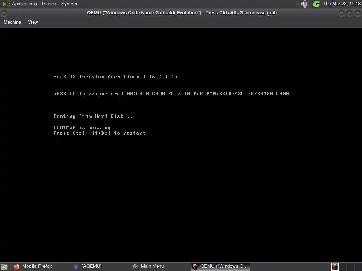Open the Places menu
Image resolution: width=362 pixels, height=271 pixels.
coord(49,4)
